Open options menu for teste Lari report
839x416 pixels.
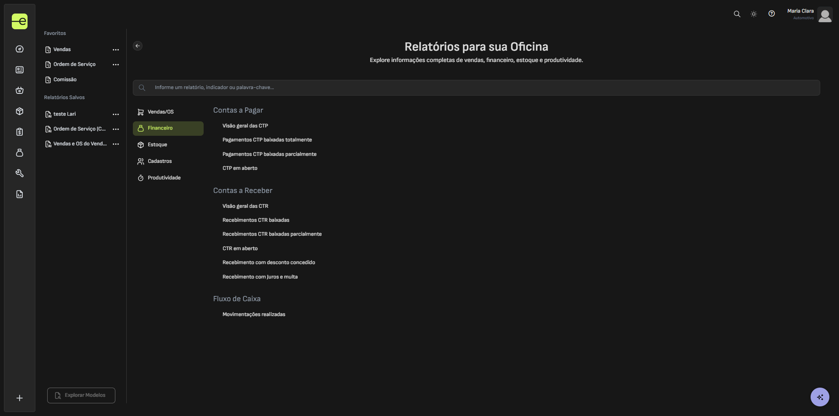point(116,114)
